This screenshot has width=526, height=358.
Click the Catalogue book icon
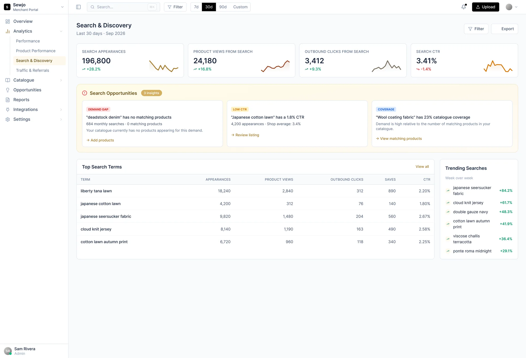tap(8, 80)
